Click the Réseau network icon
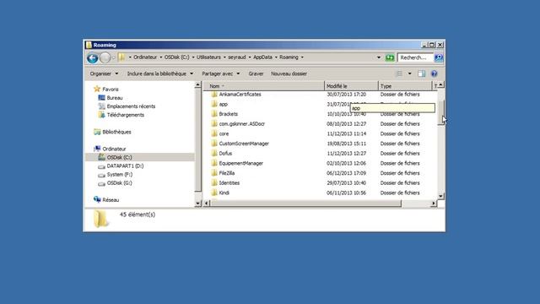The image size is (540, 304). click(x=97, y=199)
